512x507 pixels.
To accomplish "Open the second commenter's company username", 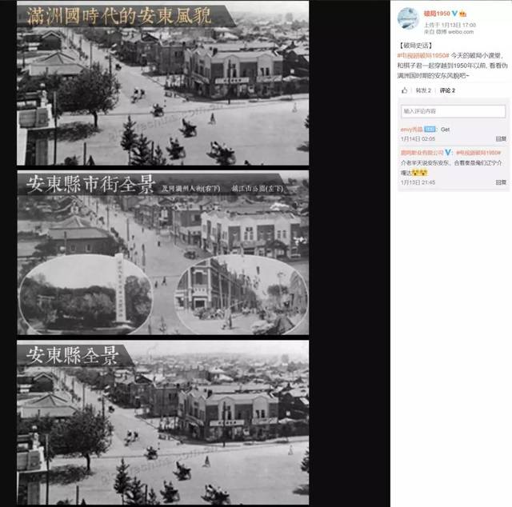I will coord(422,153).
